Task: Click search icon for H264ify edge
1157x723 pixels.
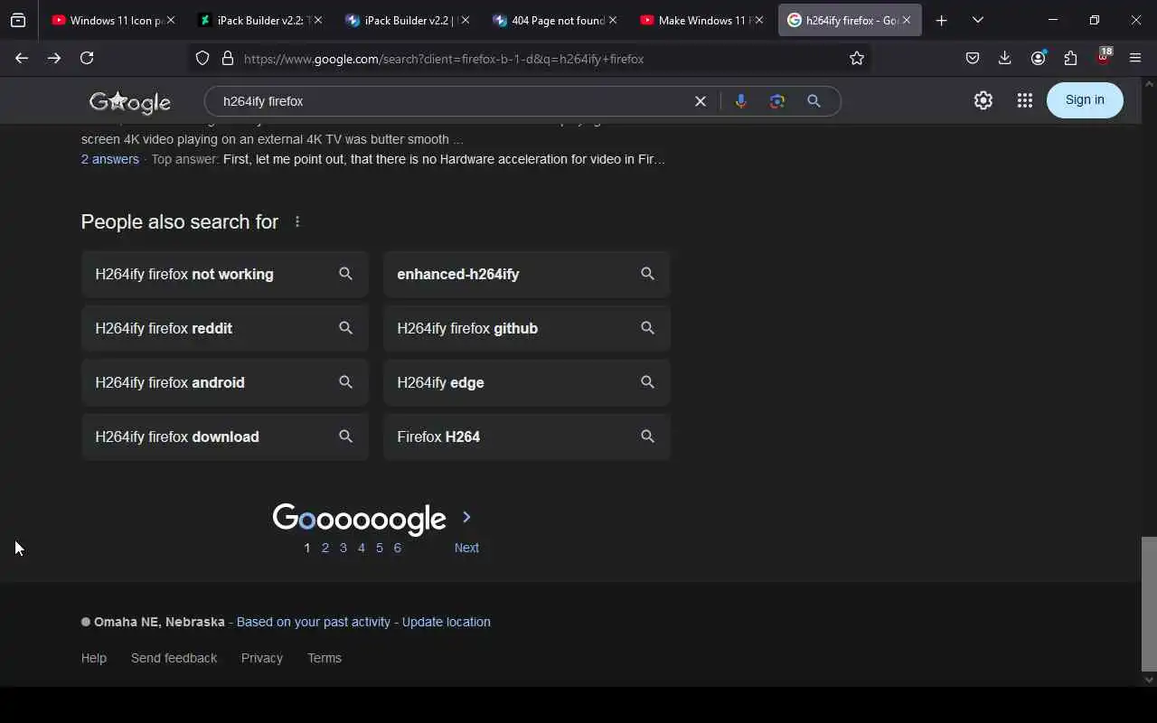Action: [x=647, y=381]
